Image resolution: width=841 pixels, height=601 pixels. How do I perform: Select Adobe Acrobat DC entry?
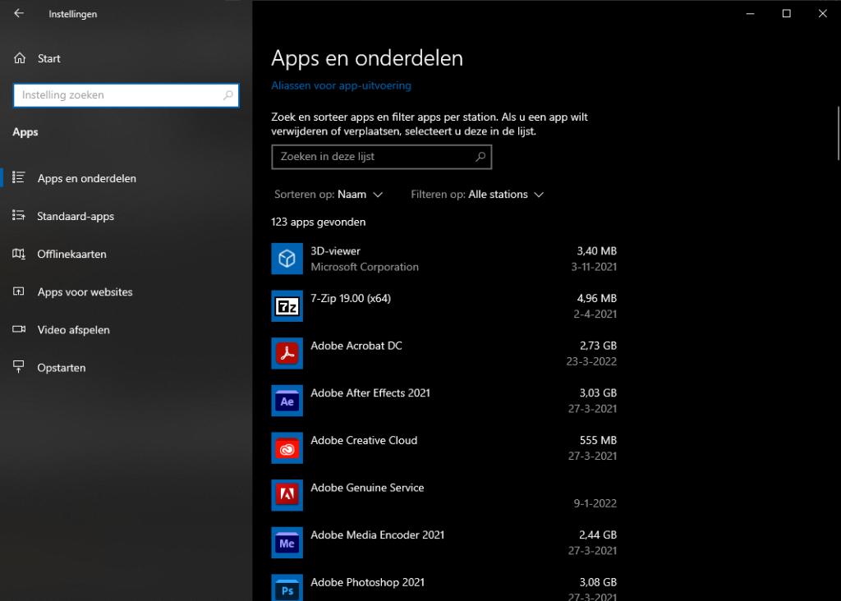click(x=356, y=346)
